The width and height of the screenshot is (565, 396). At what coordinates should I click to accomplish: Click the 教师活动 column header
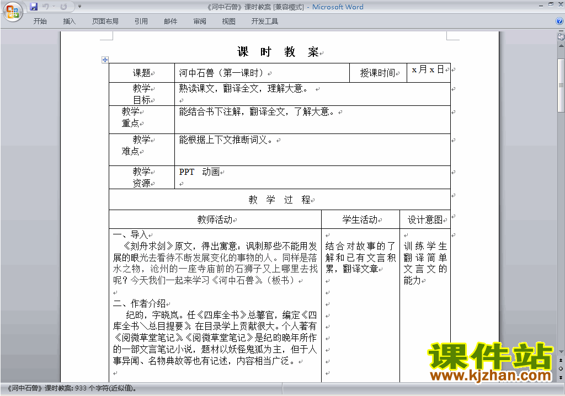click(215, 220)
